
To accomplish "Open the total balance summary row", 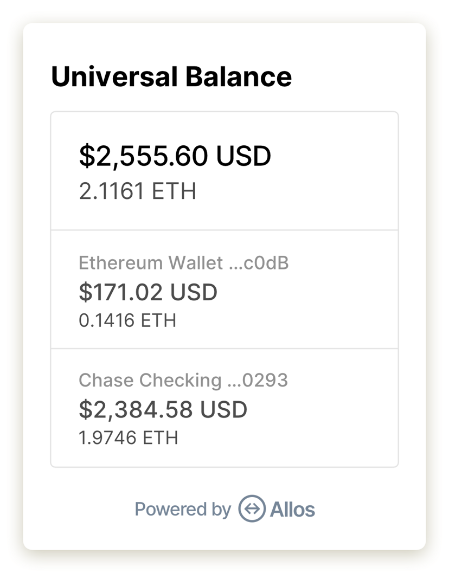I will pyautogui.click(x=224, y=171).
